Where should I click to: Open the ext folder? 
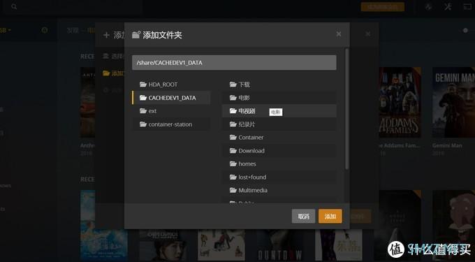(172, 111)
